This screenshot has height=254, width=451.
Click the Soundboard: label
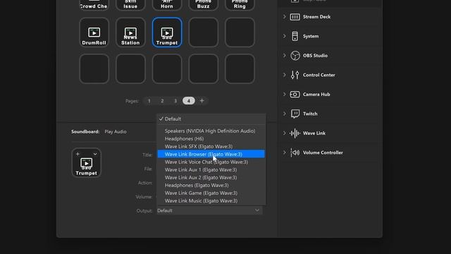[x=85, y=132]
